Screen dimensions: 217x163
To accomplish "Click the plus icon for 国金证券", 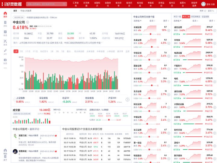I will tap(169, 69).
